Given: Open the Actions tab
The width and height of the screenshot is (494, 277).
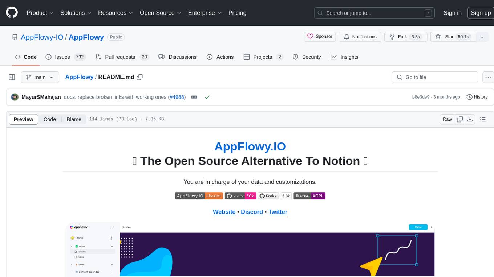Looking at the screenshot, I should click(220, 57).
